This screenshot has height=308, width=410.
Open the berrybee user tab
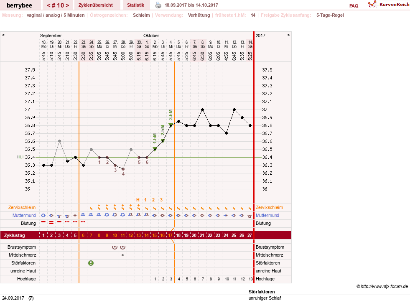(19, 5)
